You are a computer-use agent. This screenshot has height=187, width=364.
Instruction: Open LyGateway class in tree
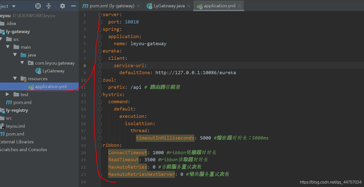pyautogui.click(x=53, y=71)
